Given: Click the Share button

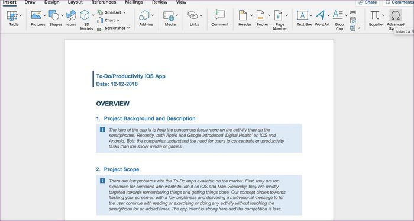Looking at the screenshot, I should point(367,2).
